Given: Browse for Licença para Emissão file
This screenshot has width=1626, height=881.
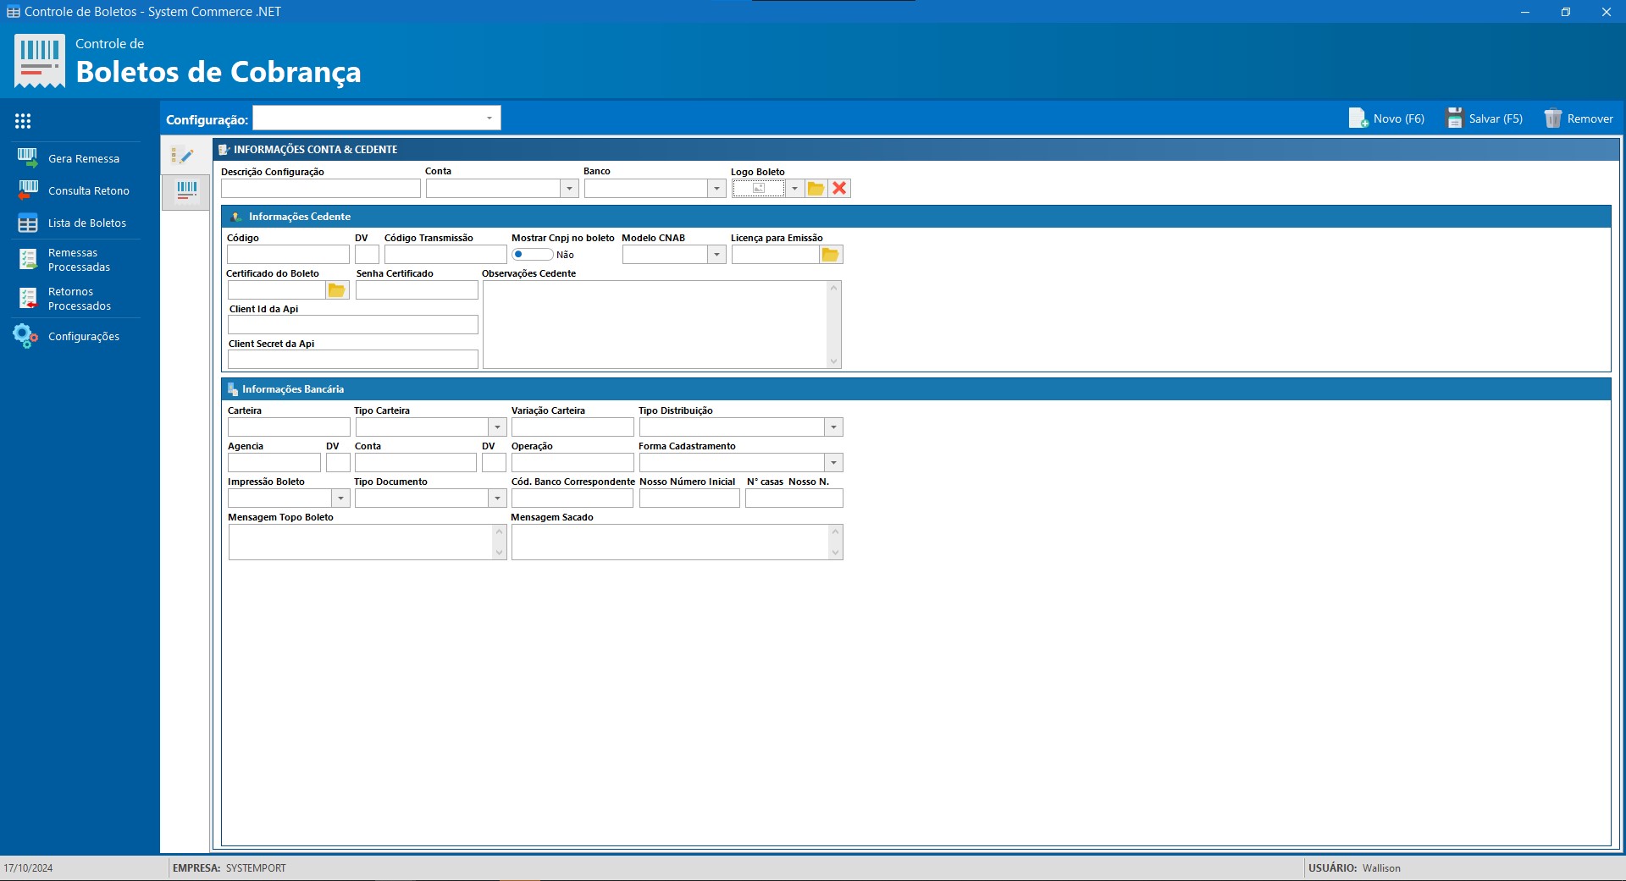Looking at the screenshot, I should tap(831, 255).
